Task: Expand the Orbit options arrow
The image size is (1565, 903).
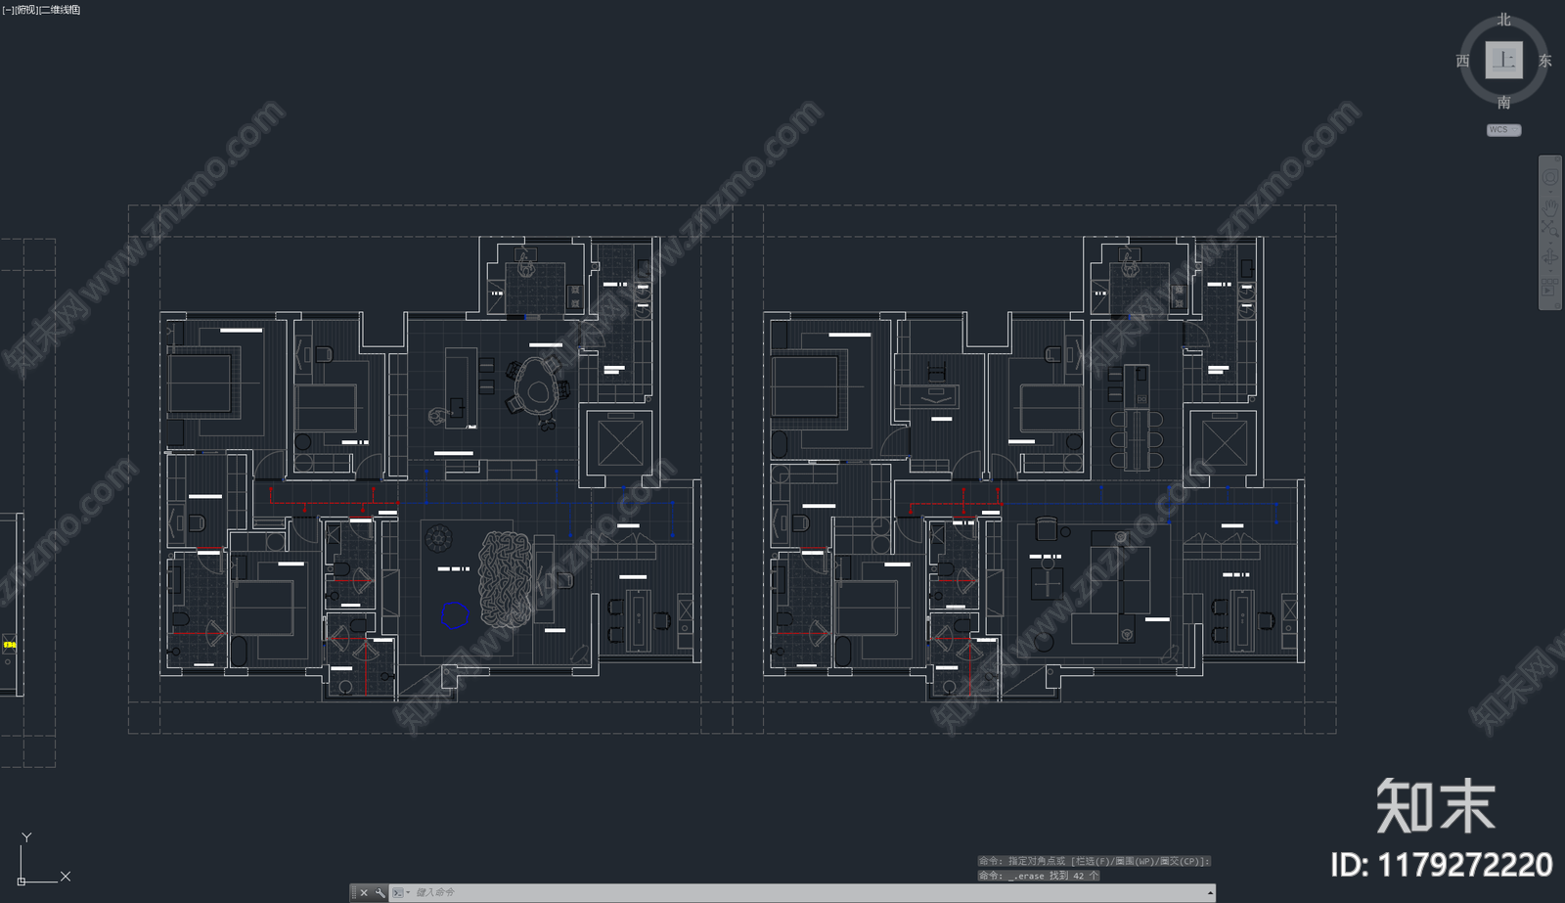Action: 1550,271
